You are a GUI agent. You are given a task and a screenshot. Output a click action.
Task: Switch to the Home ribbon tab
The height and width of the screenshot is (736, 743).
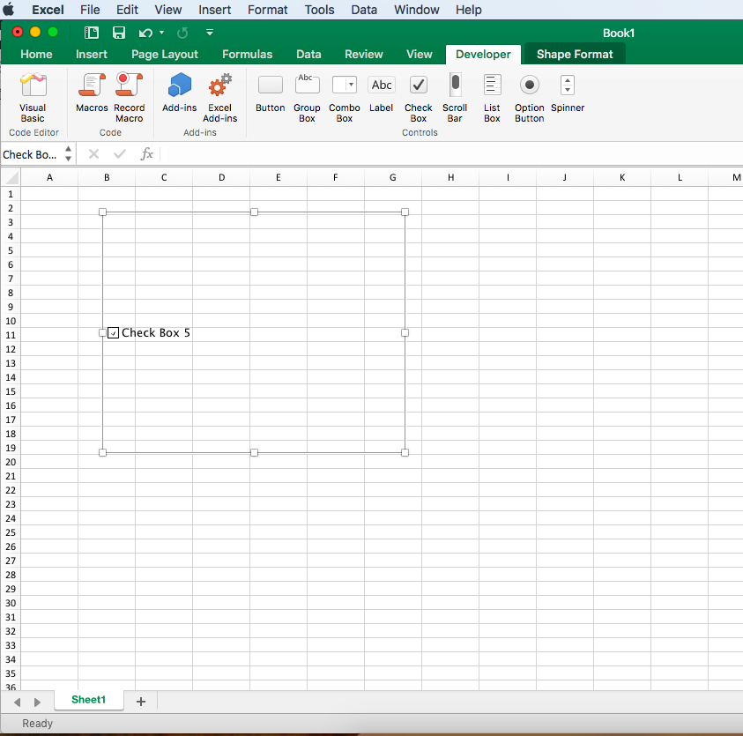(x=36, y=54)
